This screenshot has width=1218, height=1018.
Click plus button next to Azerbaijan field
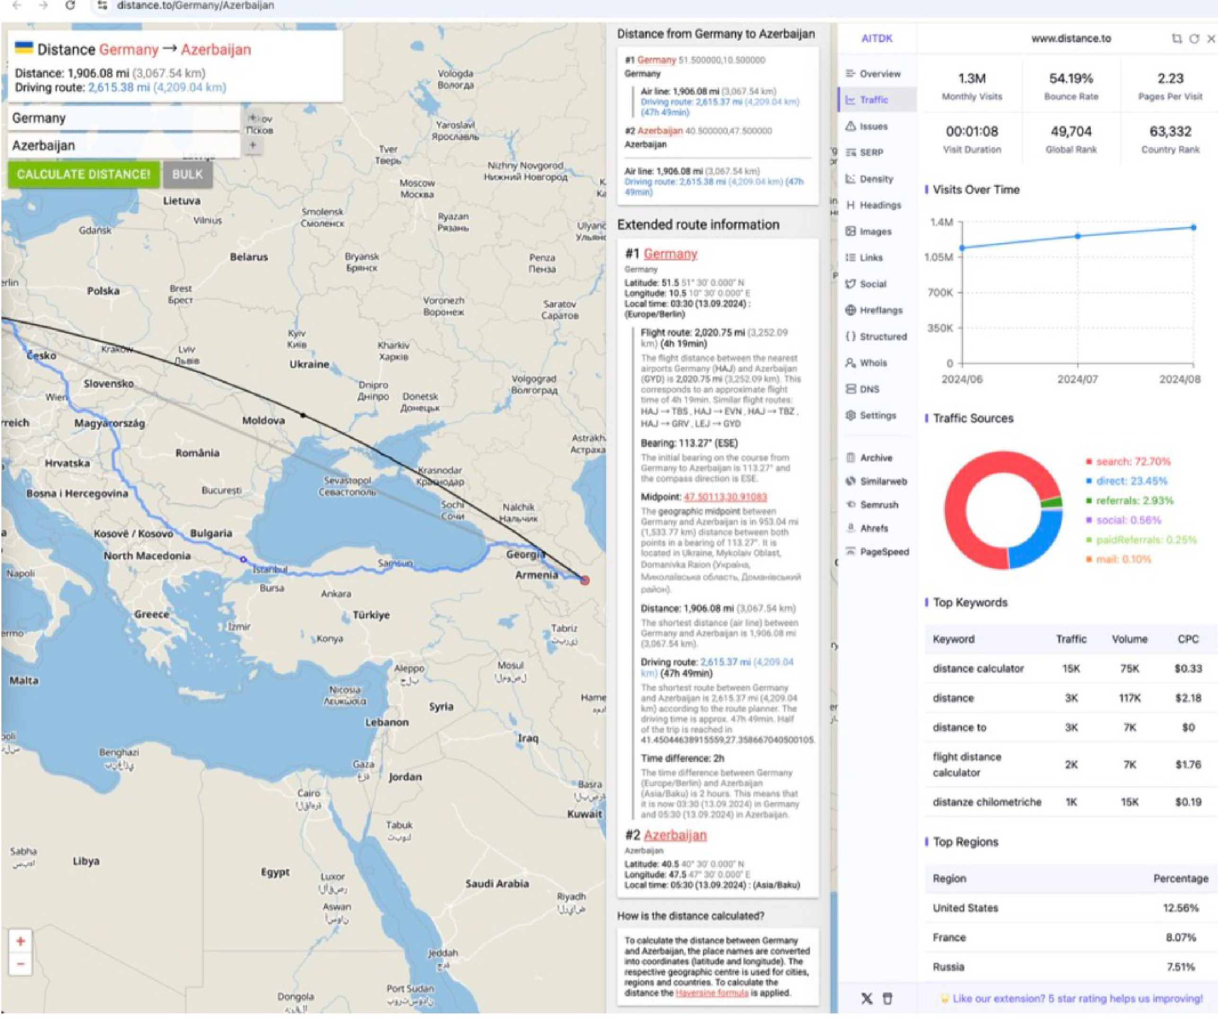(x=252, y=145)
